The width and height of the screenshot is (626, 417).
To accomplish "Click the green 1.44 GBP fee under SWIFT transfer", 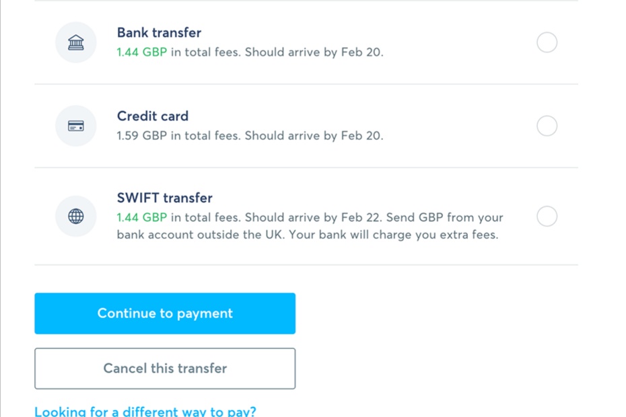I will 142,217.
